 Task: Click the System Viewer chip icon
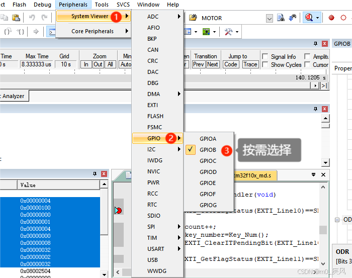coord(206,32)
